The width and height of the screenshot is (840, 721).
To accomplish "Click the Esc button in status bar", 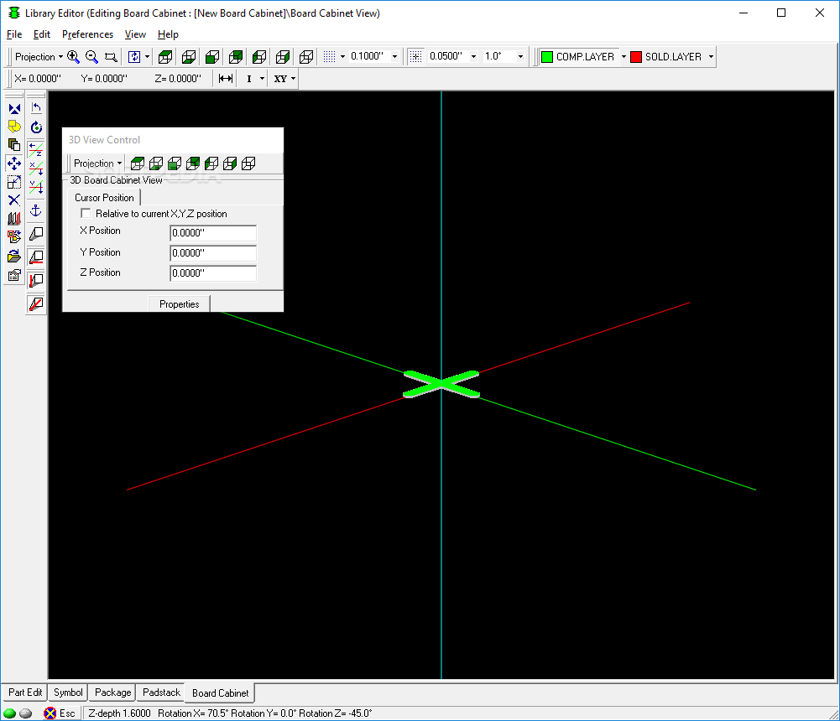I will pyautogui.click(x=60, y=713).
